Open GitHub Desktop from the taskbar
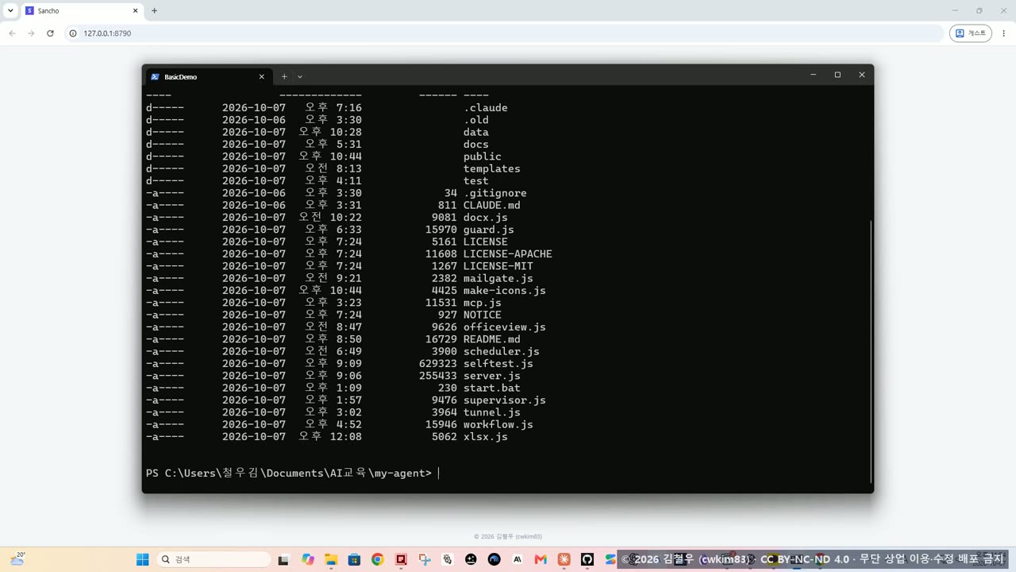Screen dimensions: 1016x572 [587, 559]
